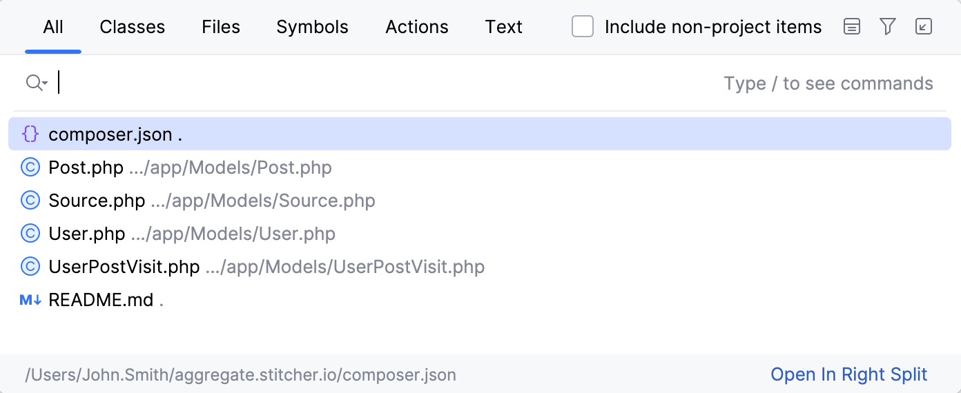Open the filter funnel icon
Image resolution: width=961 pixels, height=393 pixels.
coord(888,27)
